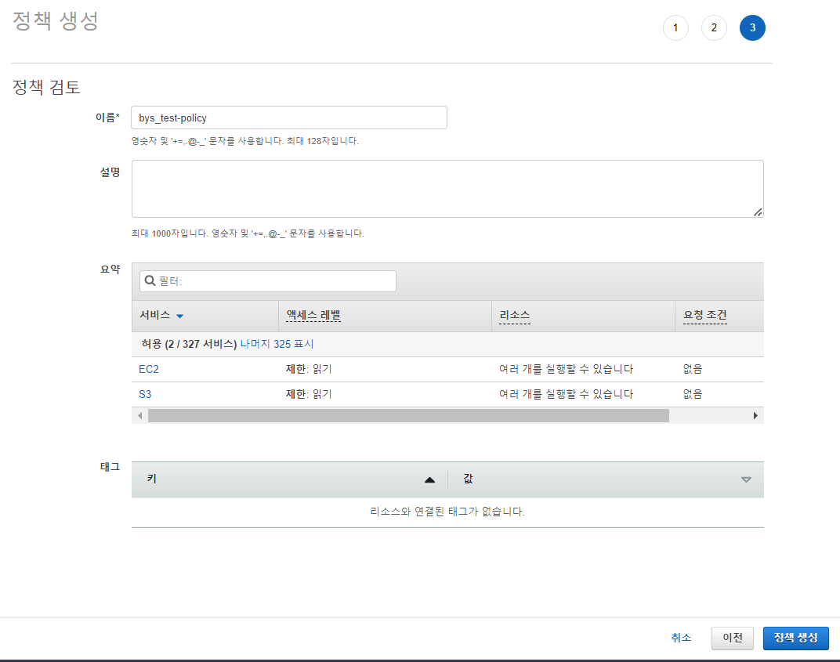Click the 액세스 레벨 column header

[313, 315]
